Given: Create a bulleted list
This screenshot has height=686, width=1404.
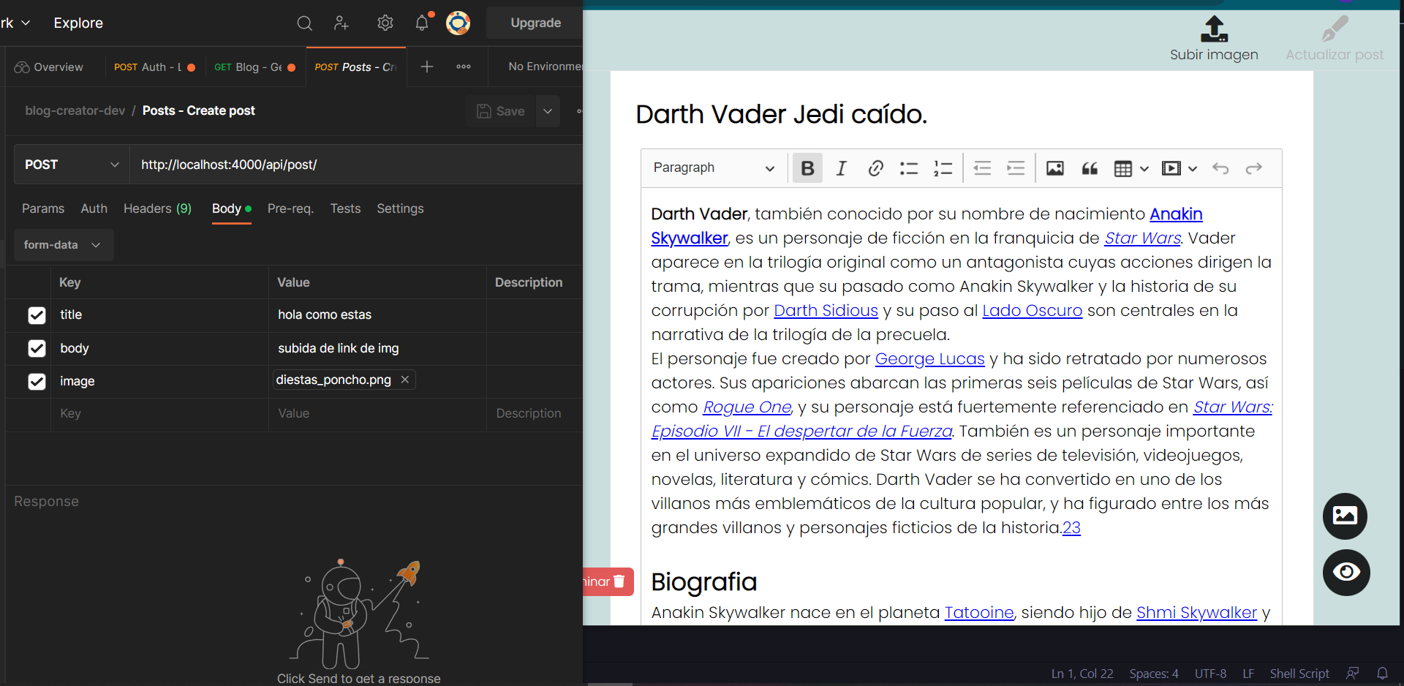Looking at the screenshot, I should point(909,168).
